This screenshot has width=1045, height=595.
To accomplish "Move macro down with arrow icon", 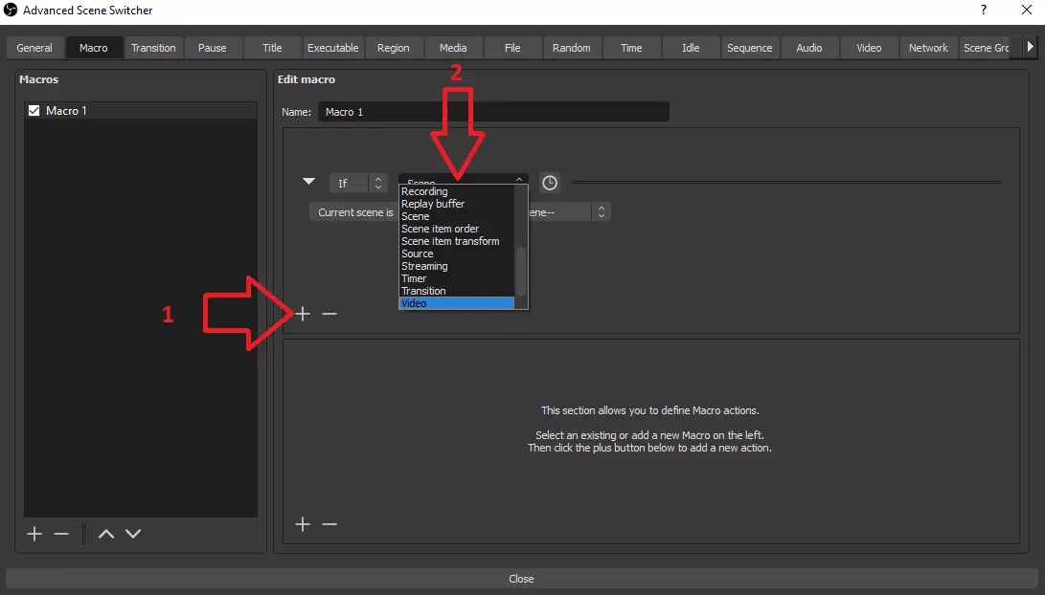I will coord(133,534).
